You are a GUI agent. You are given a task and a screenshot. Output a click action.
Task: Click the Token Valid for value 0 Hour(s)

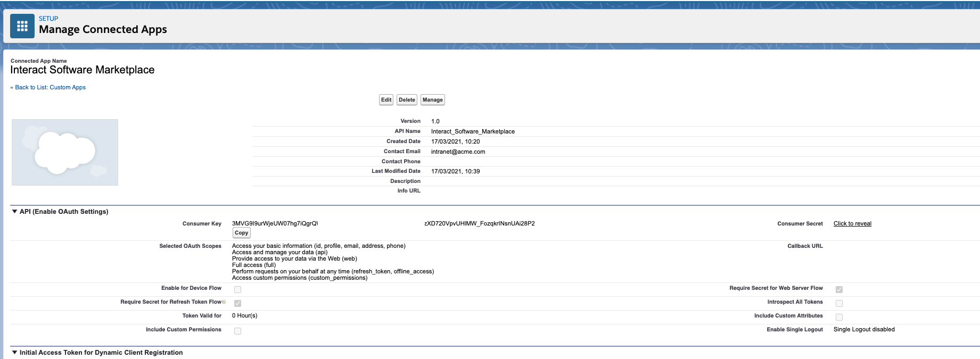pyautogui.click(x=244, y=315)
